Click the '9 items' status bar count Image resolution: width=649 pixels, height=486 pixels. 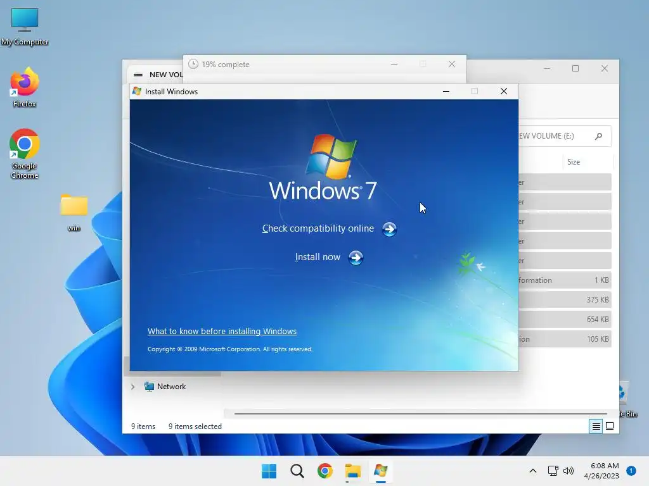point(143,426)
